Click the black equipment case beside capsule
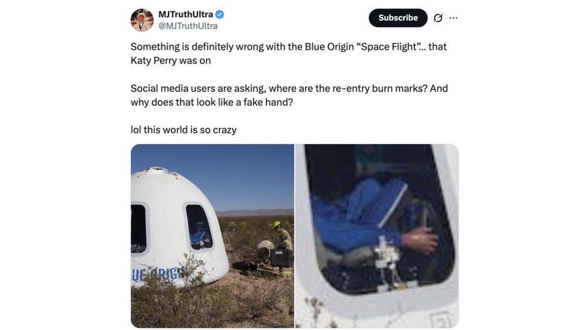The image size is (588, 330). pyautogui.click(x=281, y=258)
